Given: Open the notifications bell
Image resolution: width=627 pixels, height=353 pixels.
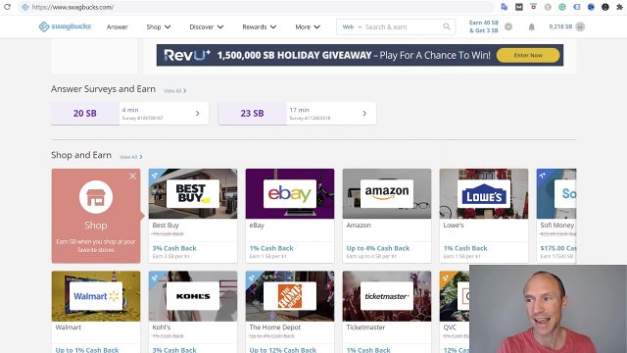Looking at the screenshot, I should coord(531,26).
